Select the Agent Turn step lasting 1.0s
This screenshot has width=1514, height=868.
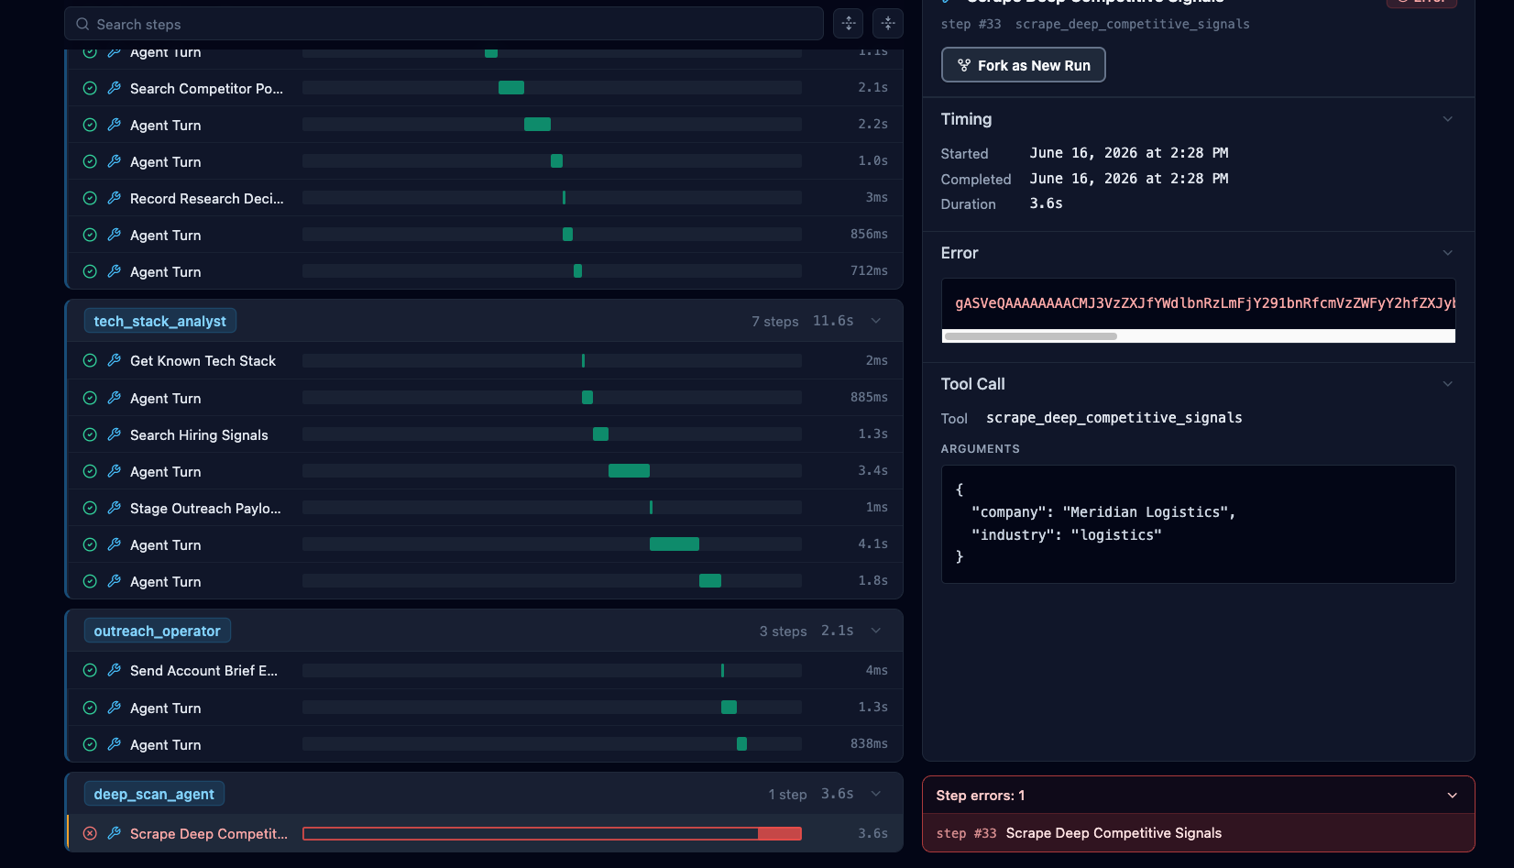coord(485,161)
